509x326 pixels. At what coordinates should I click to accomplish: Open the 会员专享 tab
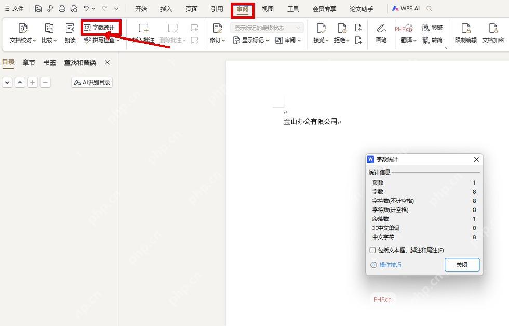pos(324,9)
